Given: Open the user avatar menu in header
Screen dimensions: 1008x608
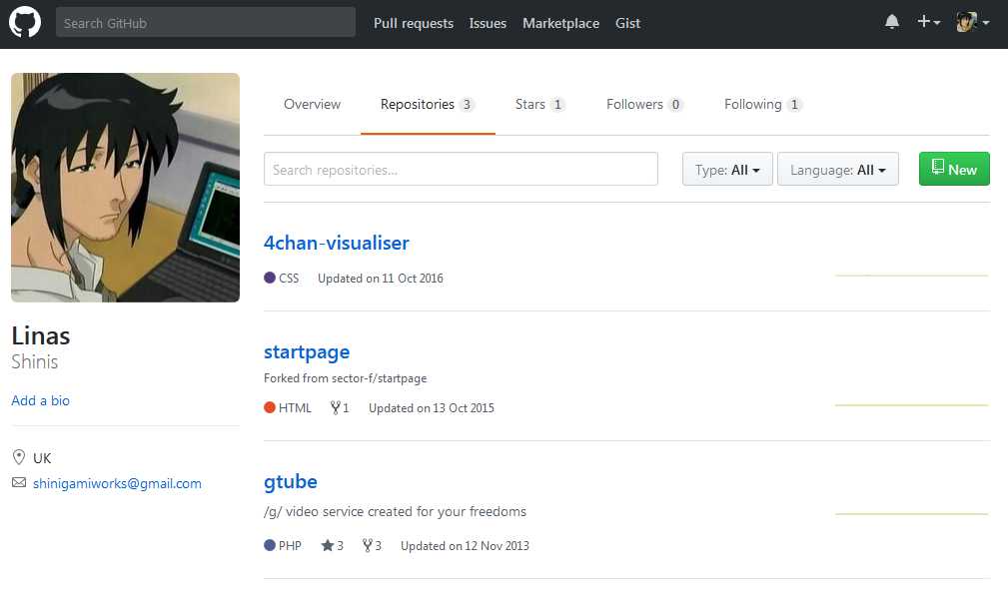Looking at the screenshot, I should coord(972,22).
